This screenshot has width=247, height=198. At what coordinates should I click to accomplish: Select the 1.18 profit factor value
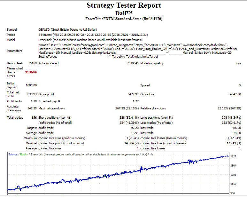pyautogui.click(x=34, y=101)
